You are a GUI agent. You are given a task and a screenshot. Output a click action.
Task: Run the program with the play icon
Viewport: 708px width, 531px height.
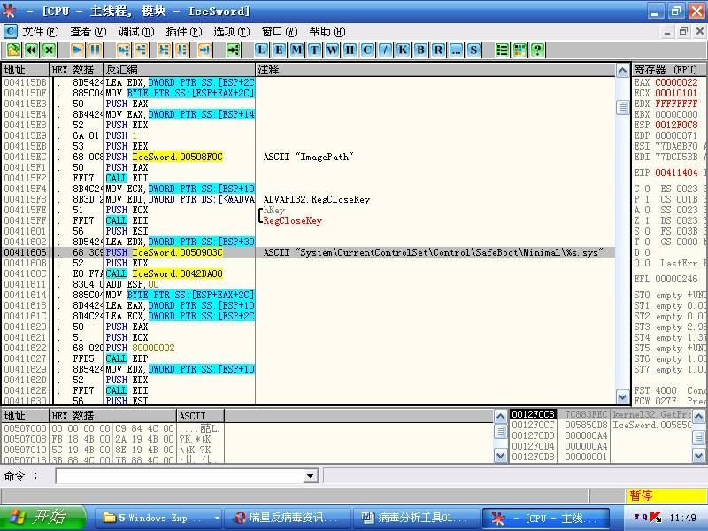coord(77,50)
